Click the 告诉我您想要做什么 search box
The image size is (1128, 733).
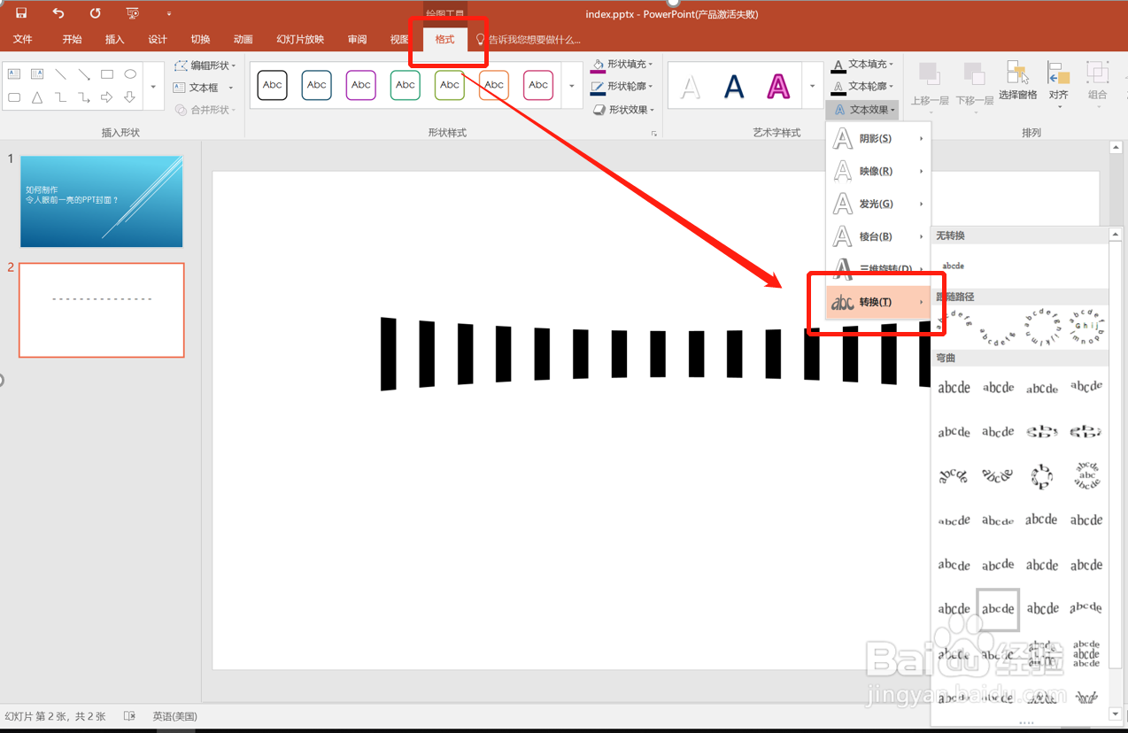pos(529,40)
